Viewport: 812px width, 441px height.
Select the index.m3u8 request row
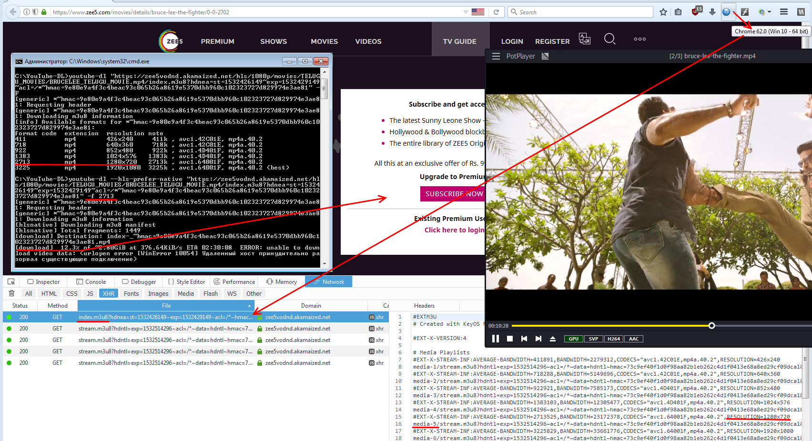click(195, 317)
